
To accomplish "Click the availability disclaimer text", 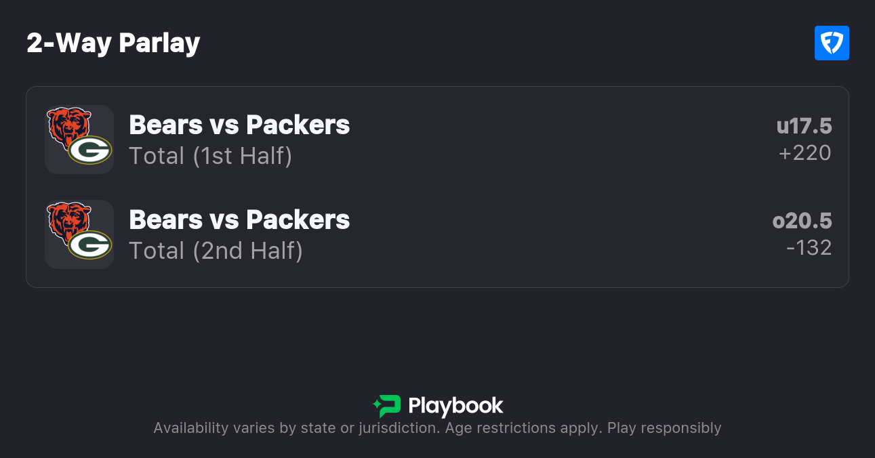I will coord(377,428).
